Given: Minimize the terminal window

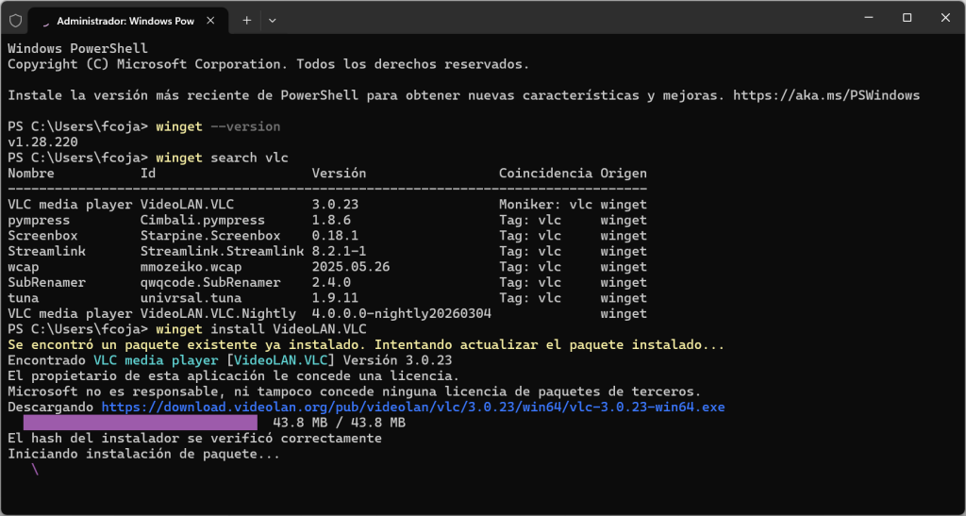Looking at the screenshot, I should [866, 18].
